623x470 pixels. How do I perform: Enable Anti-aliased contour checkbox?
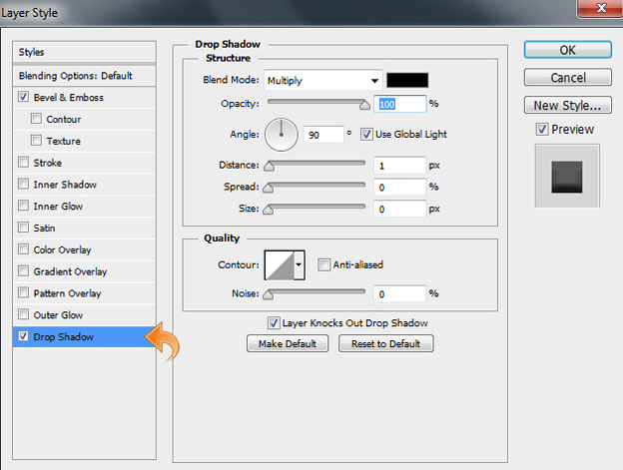323,265
